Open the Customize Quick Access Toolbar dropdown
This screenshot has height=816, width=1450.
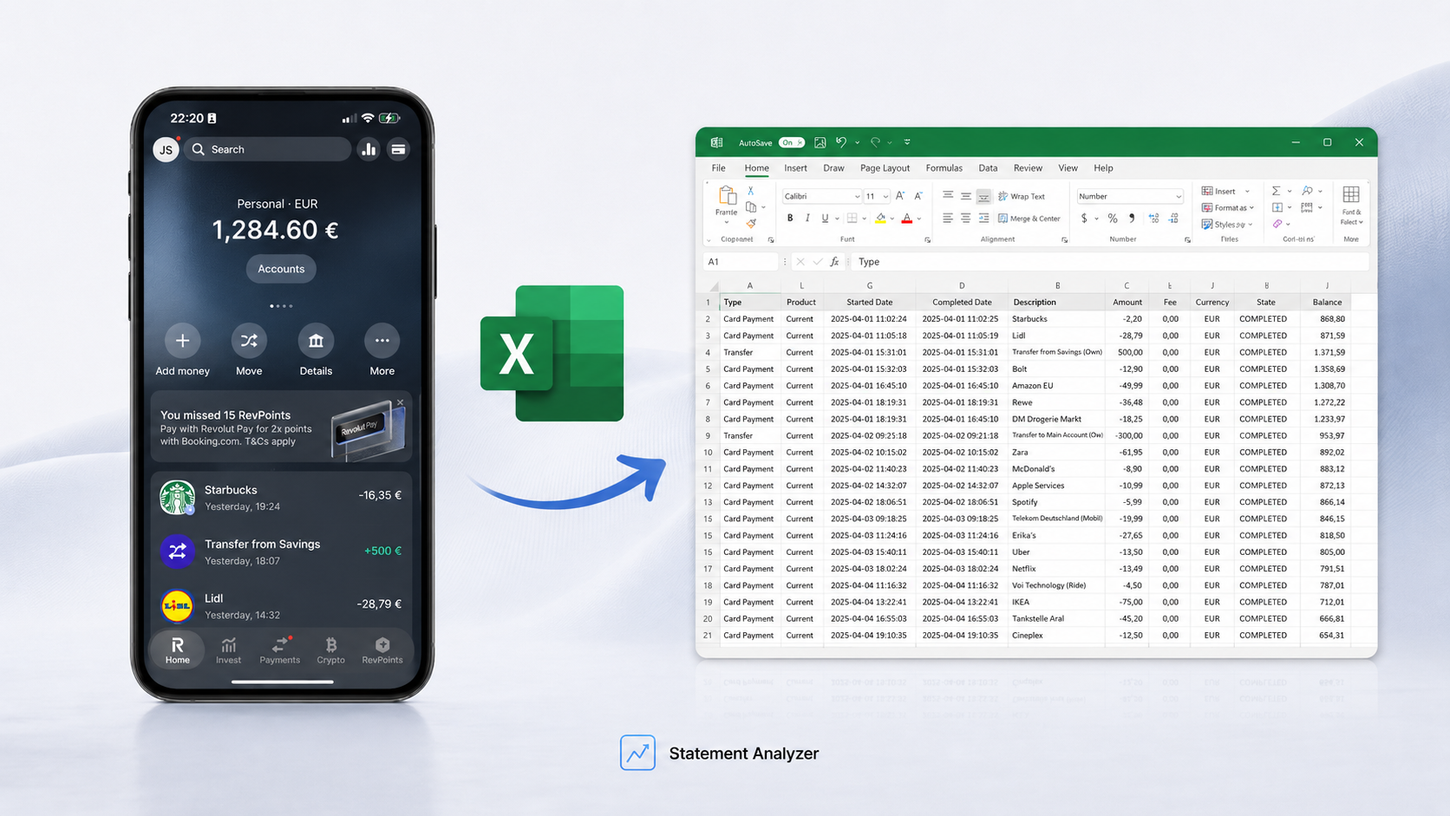(907, 142)
